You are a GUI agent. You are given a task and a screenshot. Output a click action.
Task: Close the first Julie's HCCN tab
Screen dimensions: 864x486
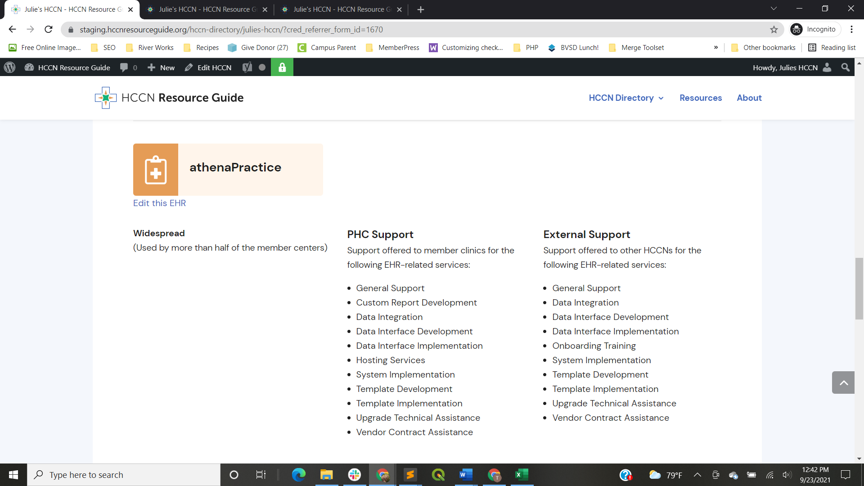130,9
